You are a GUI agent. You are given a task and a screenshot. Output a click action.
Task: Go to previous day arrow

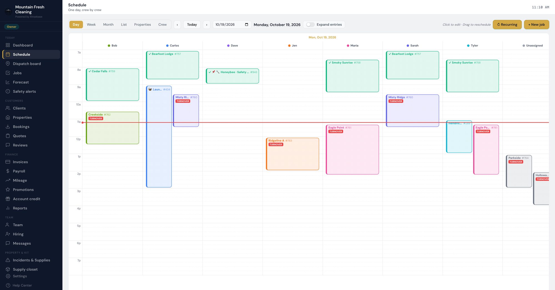click(x=177, y=25)
